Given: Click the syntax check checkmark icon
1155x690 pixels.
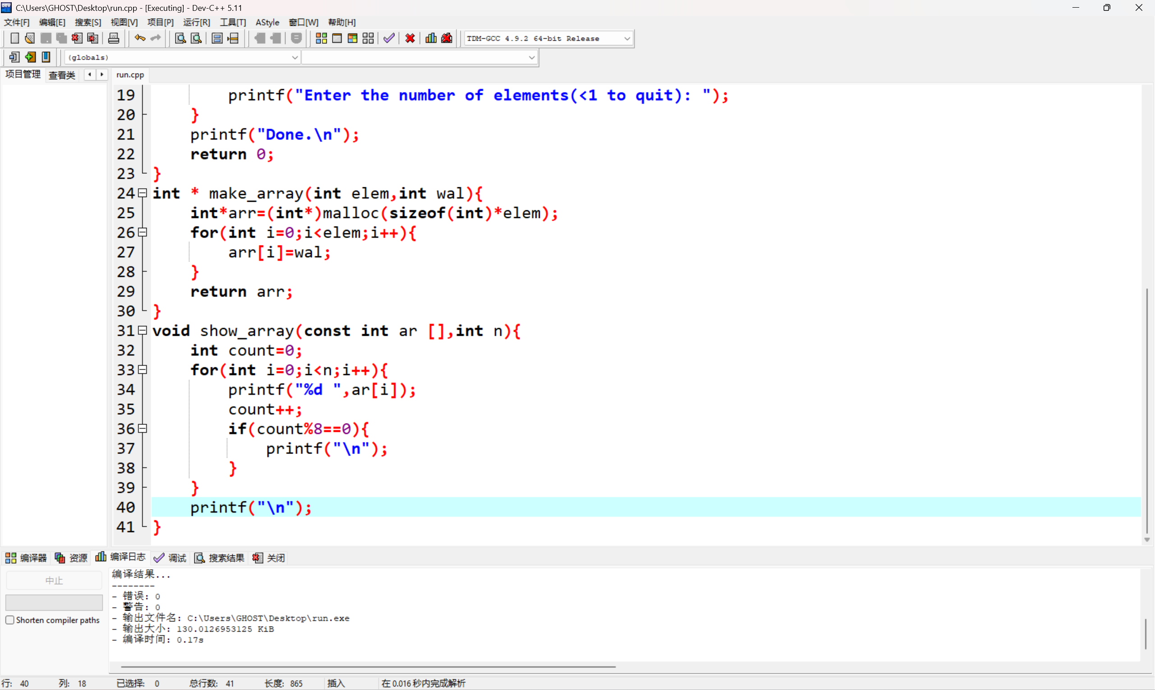Looking at the screenshot, I should pos(389,39).
